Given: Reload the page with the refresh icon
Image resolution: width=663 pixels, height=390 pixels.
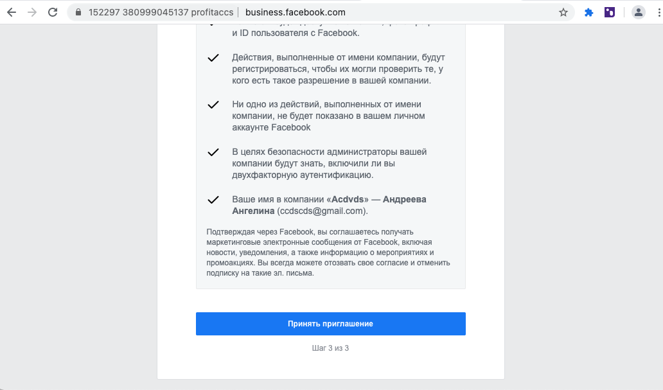Looking at the screenshot, I should (x=53, y=12).
